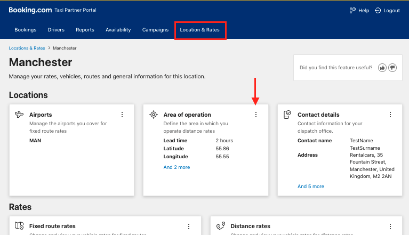Click the Distance rates pin icon

221,225
